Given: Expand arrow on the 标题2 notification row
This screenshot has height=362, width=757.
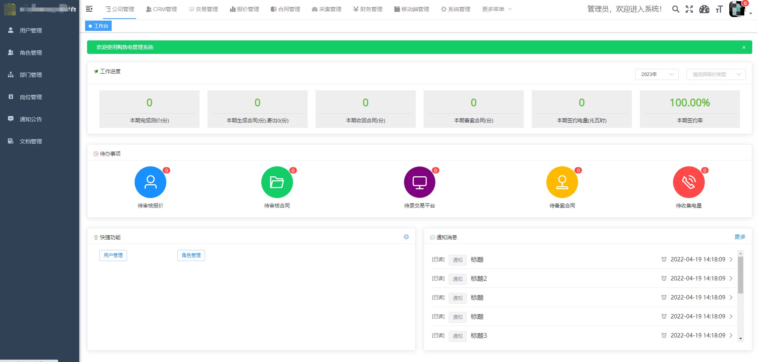Looking at the screenshot, I should tap(731, 278).
